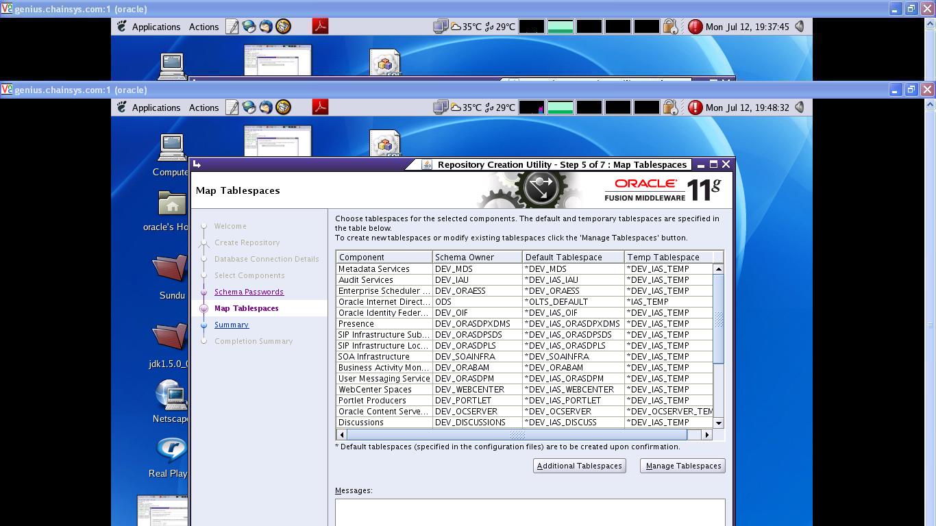Open the email client icon in lower panel

266,108
